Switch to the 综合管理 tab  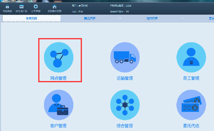coord(152,19)
